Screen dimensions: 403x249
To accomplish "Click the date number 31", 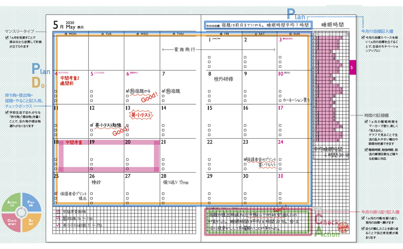I will [281, 176].
